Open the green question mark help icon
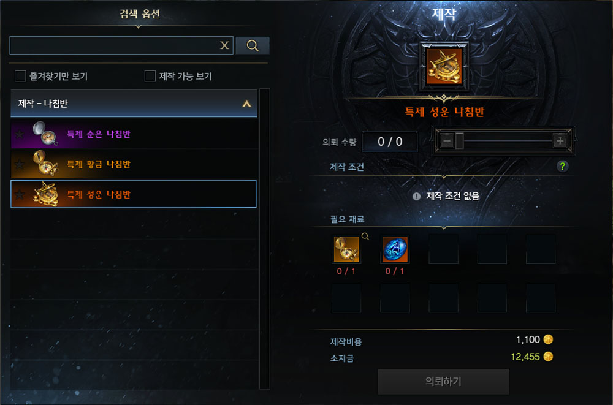Viewport: 613px width, 405px height. (x=562, y=166)
